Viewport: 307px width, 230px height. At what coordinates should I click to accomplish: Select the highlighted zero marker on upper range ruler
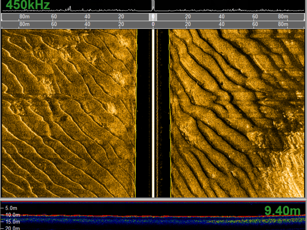click(x=153, y=17)
